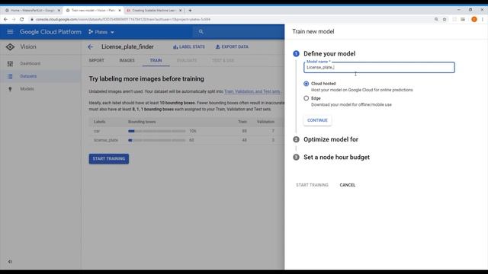Select the Edge radio button
The width and height of the screenshot is (488, 274).
[307, 98]
